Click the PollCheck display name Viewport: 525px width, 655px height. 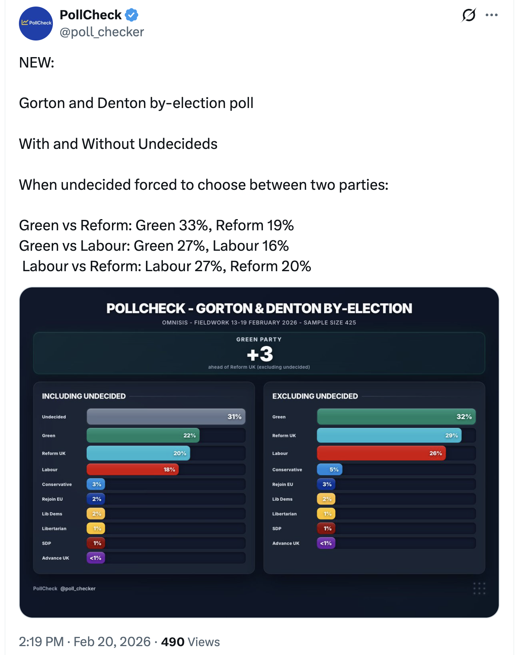(91, 15)
